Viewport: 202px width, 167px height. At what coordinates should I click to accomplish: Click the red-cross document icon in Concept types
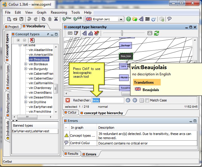click(32, 40)
